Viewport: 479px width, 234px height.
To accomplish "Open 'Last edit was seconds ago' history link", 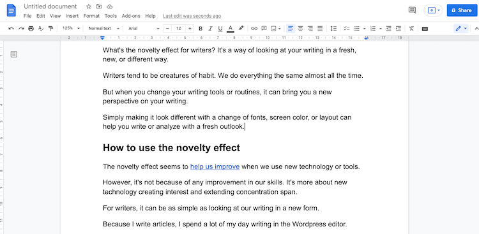I will pyautogui.click(x=192, y=16).
